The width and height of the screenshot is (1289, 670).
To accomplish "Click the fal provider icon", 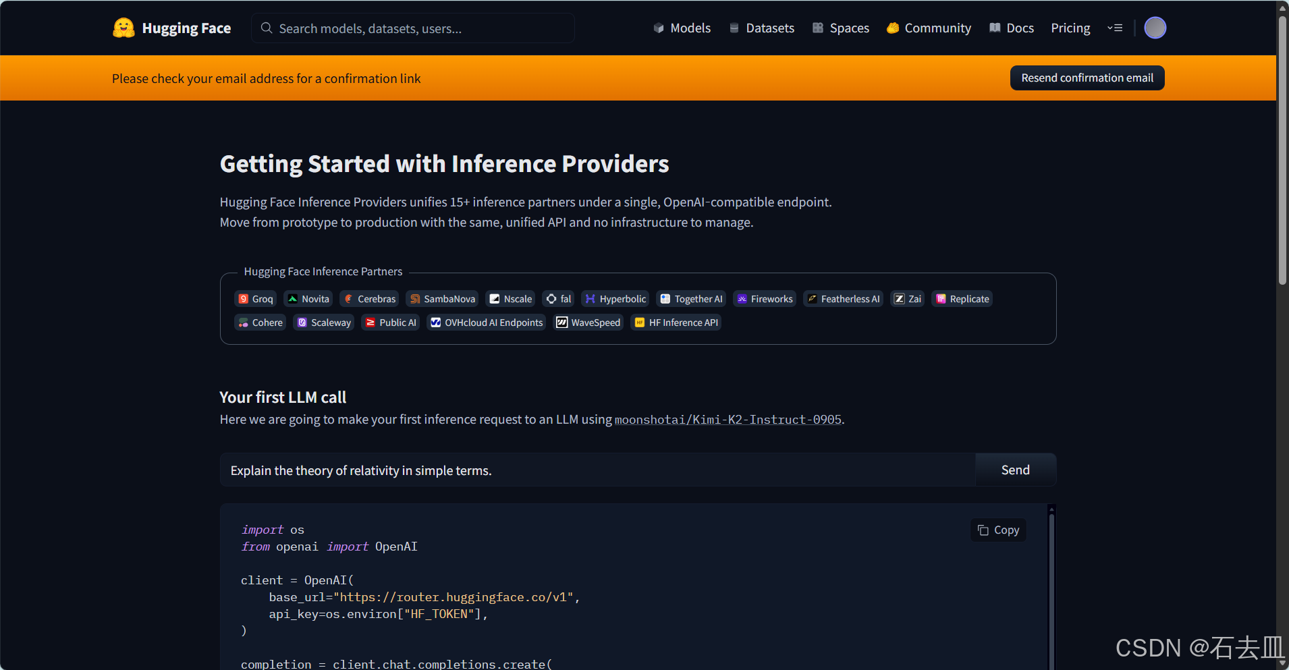I will (x=551, y=299).
